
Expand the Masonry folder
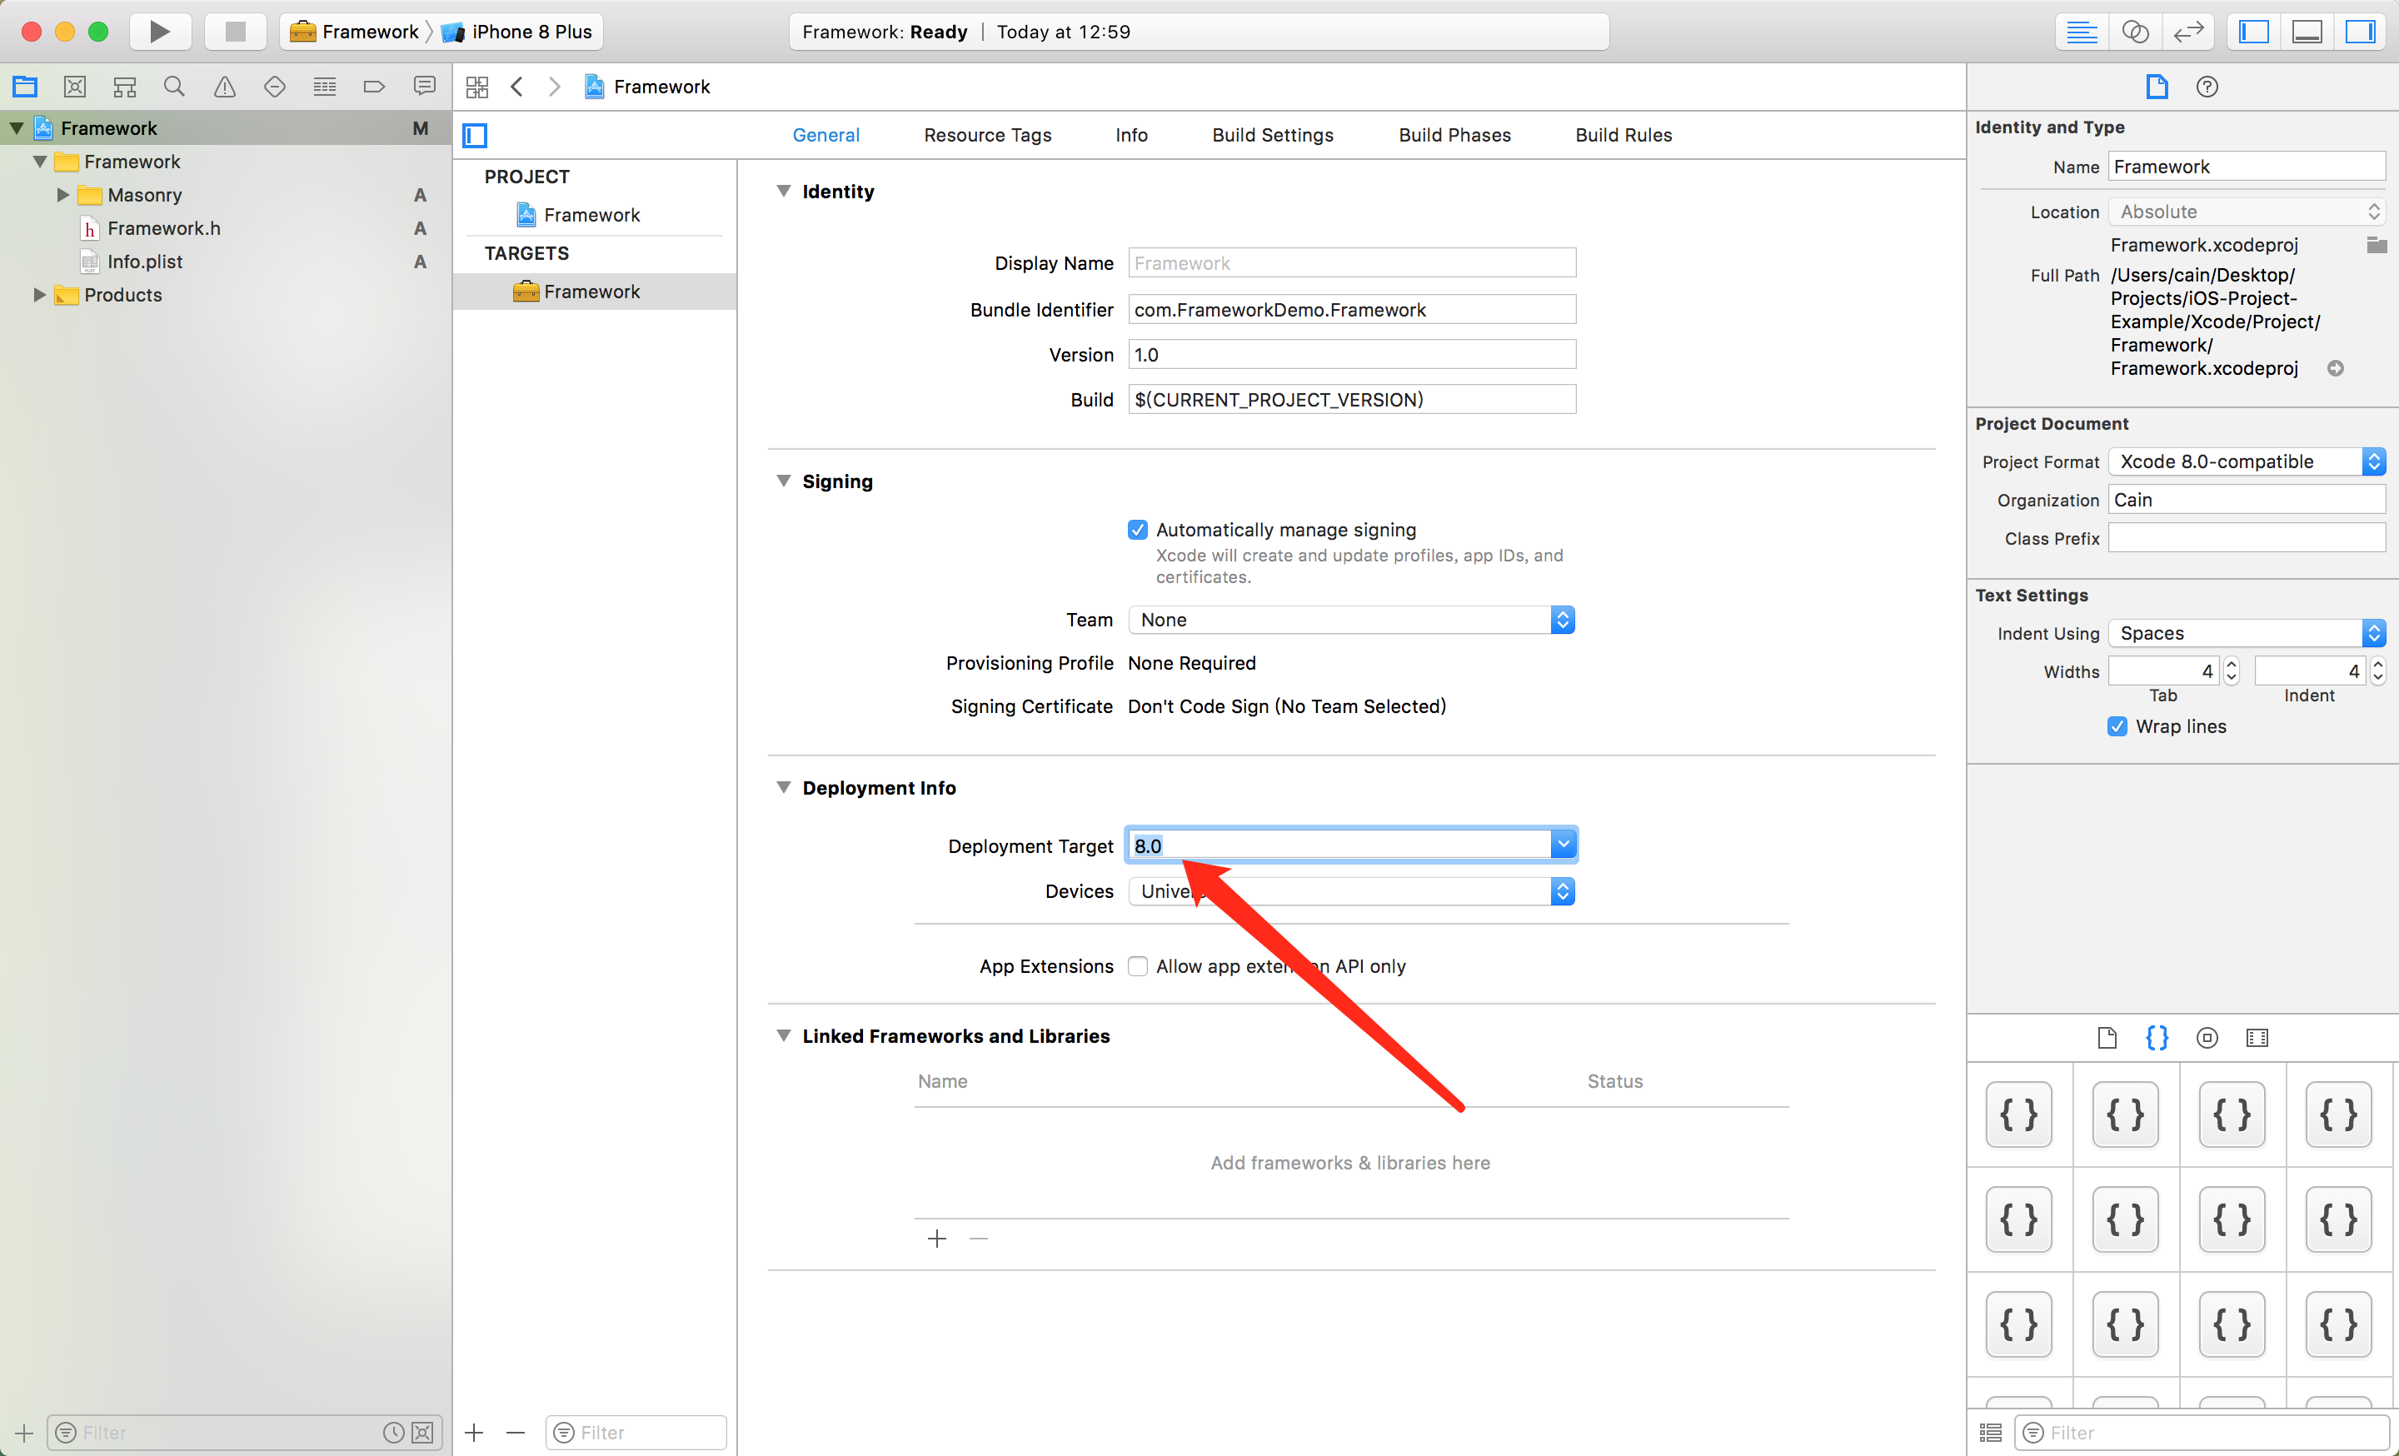tap(63, 195)
